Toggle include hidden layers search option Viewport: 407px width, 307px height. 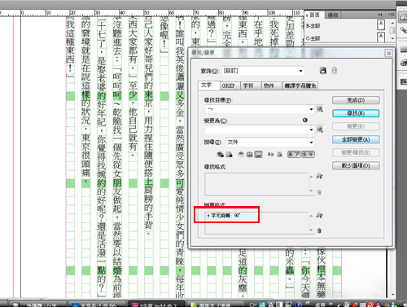pos(241,155)
